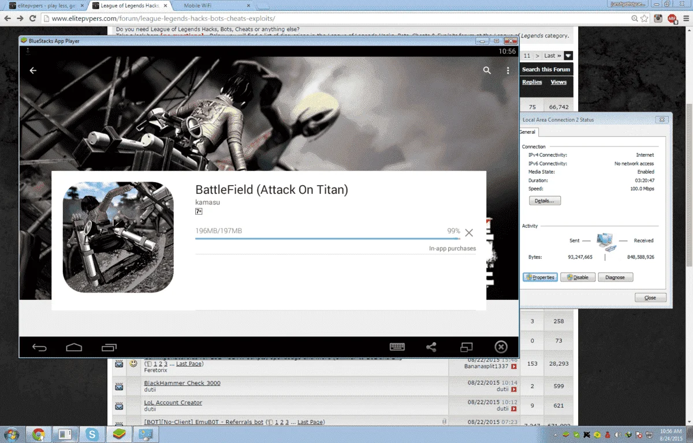Screen dimensions: 693x443
Task: Click Chrome's forward navigation arrow
Action: [20, 18]
